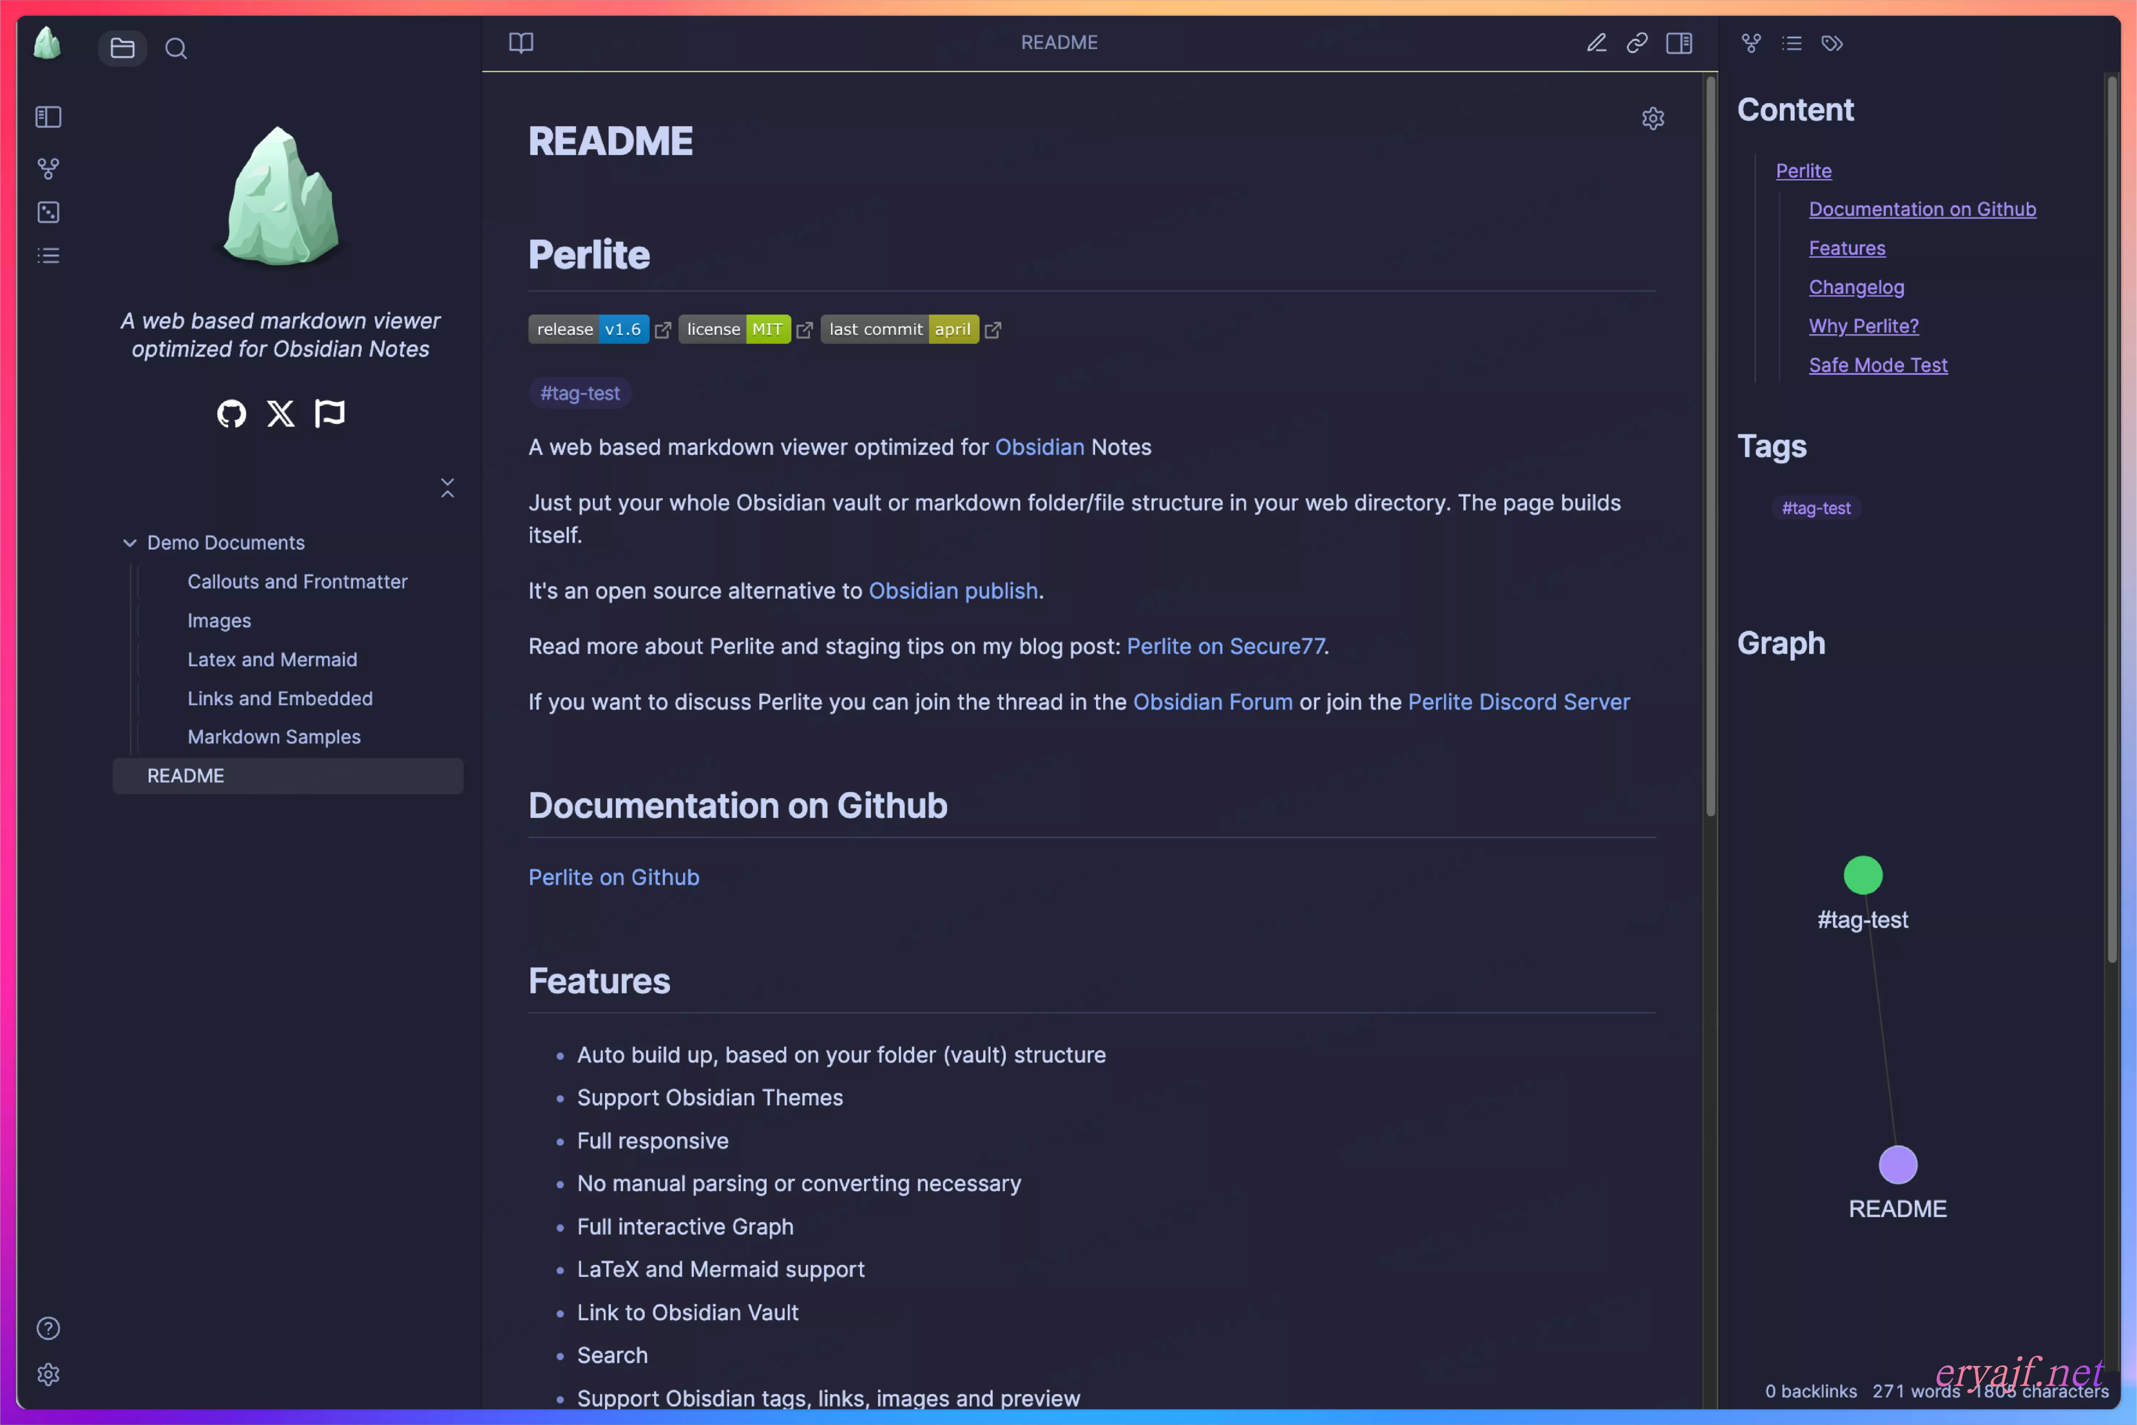Open the Obsidian publish link
Image resolution: width=2137 pixels, height=1425 pixels.
point(953,591)
